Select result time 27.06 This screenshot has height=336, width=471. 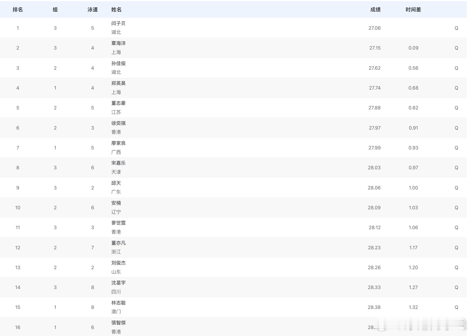coord(375,28)
